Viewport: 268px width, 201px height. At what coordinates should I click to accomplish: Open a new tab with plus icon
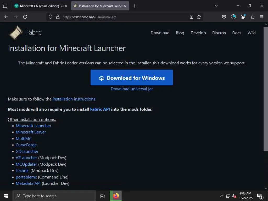135,6
